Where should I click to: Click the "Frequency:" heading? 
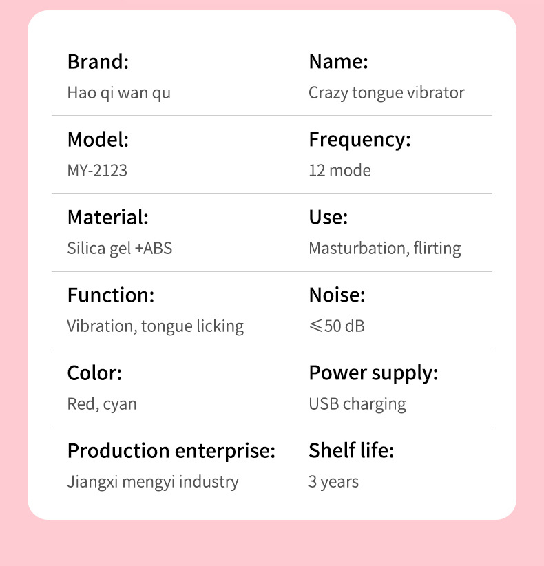tap(359, 140)
